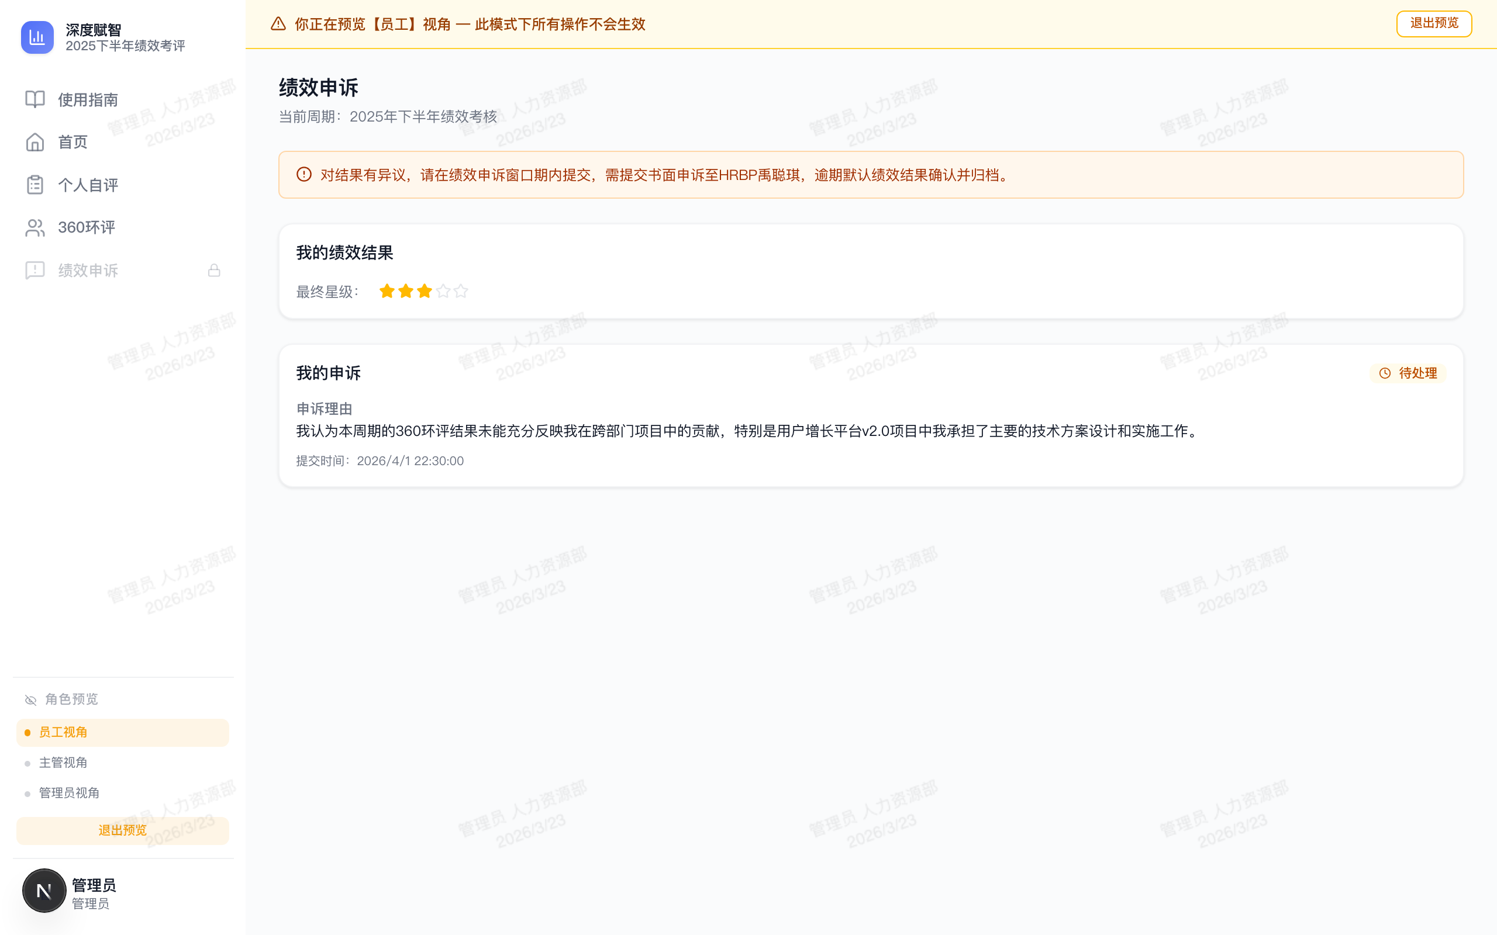Open the 绩效申诉 sidebar entry
Viewport: 1497px width, 935px height.
[x=88, y=269]
